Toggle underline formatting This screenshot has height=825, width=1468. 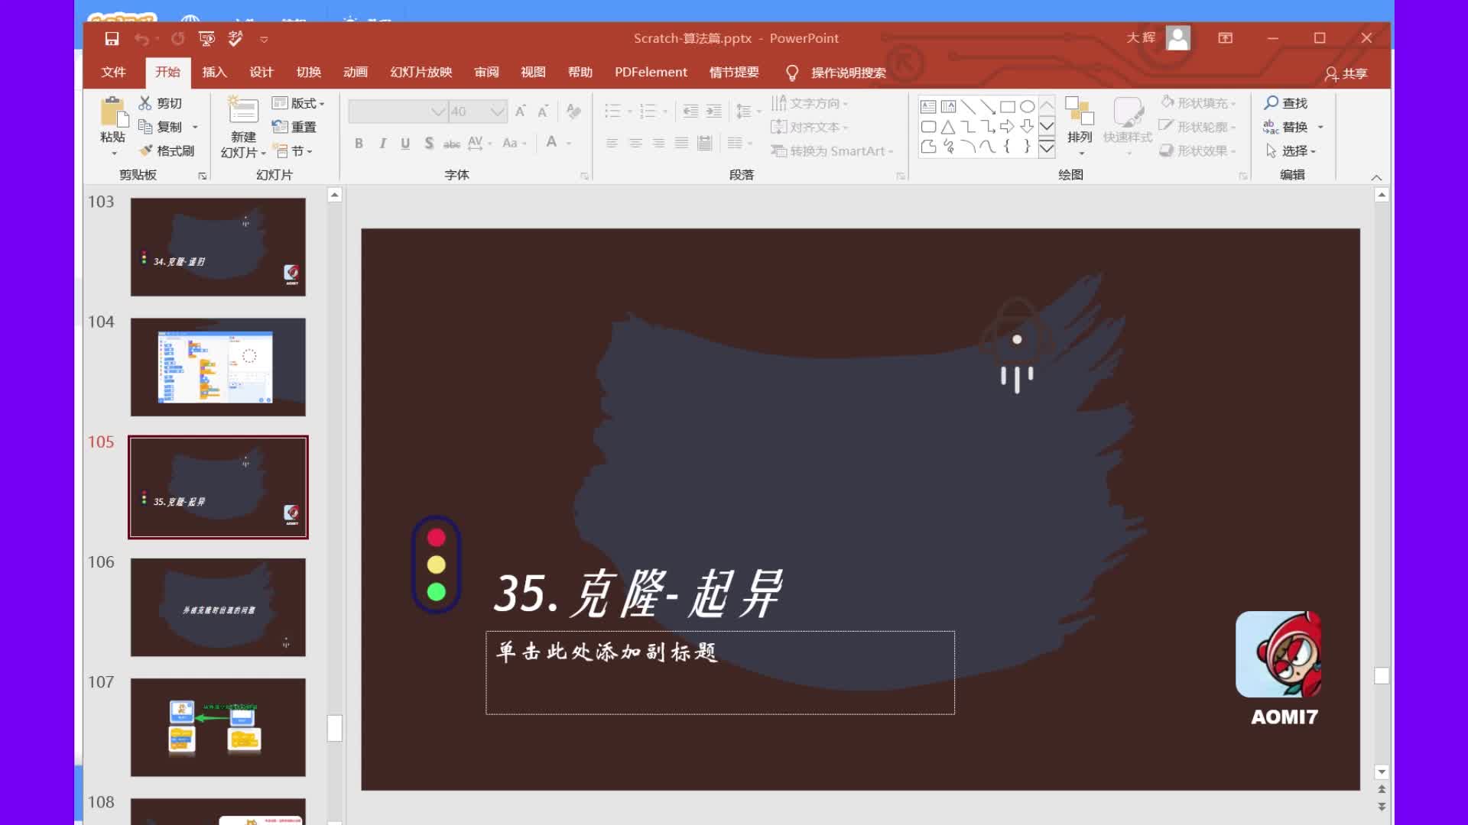(x=405, y=143)
